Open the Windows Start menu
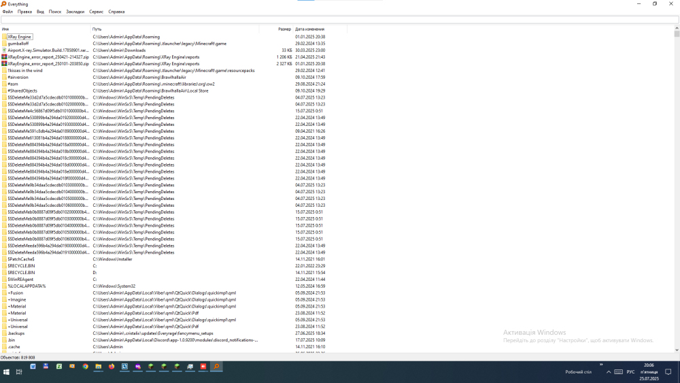This screenshot has width=680, height=383. 6,371
